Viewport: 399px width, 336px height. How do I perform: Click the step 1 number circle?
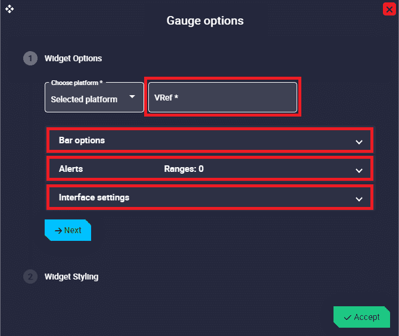point(30,58)
